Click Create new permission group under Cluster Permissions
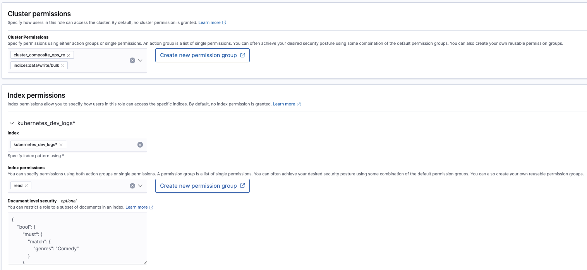 [x=202, y=55]
